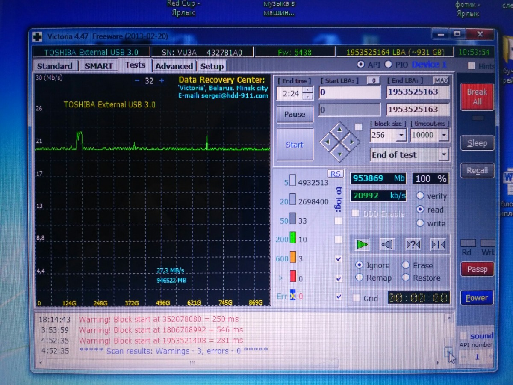This screenshot has height=385, width=513.
Task: Select the Remap radio option
Action: coord(360,278)
